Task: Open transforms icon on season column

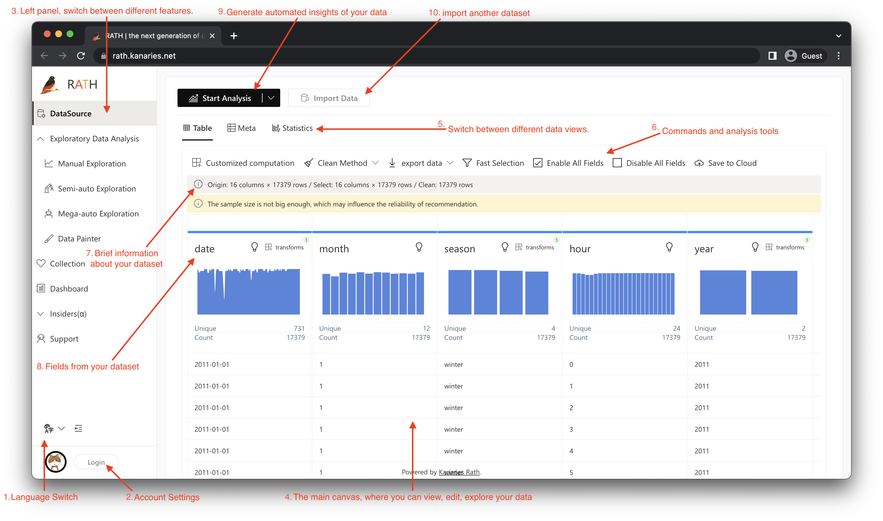Action: click(x=519, y=247)
